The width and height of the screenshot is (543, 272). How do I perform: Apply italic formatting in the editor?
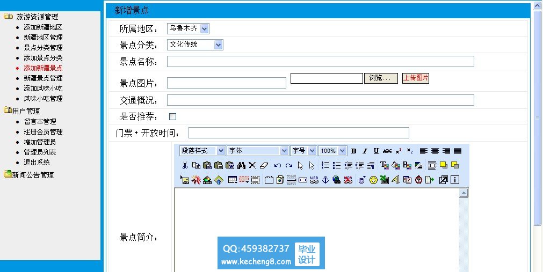365,151
